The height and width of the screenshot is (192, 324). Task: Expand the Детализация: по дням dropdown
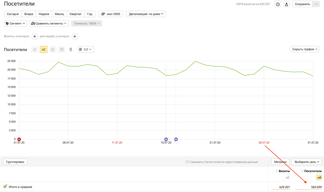tap(146, 14)
